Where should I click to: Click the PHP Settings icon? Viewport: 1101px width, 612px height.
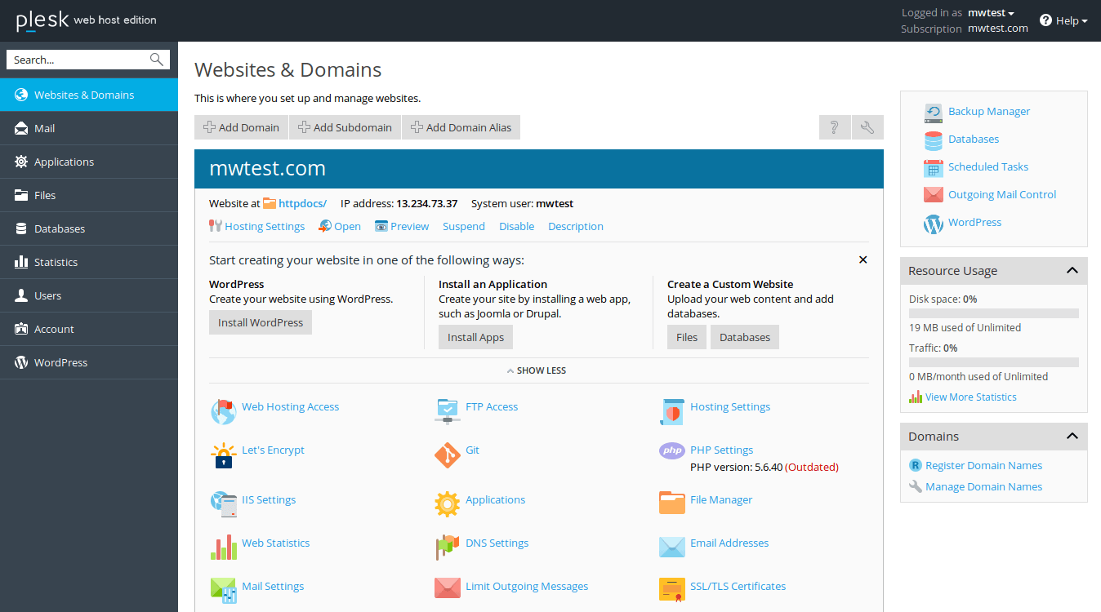click(x=671, y=450)
